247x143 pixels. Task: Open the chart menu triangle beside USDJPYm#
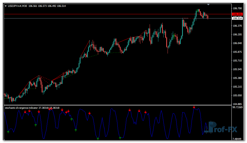point(5,6)
